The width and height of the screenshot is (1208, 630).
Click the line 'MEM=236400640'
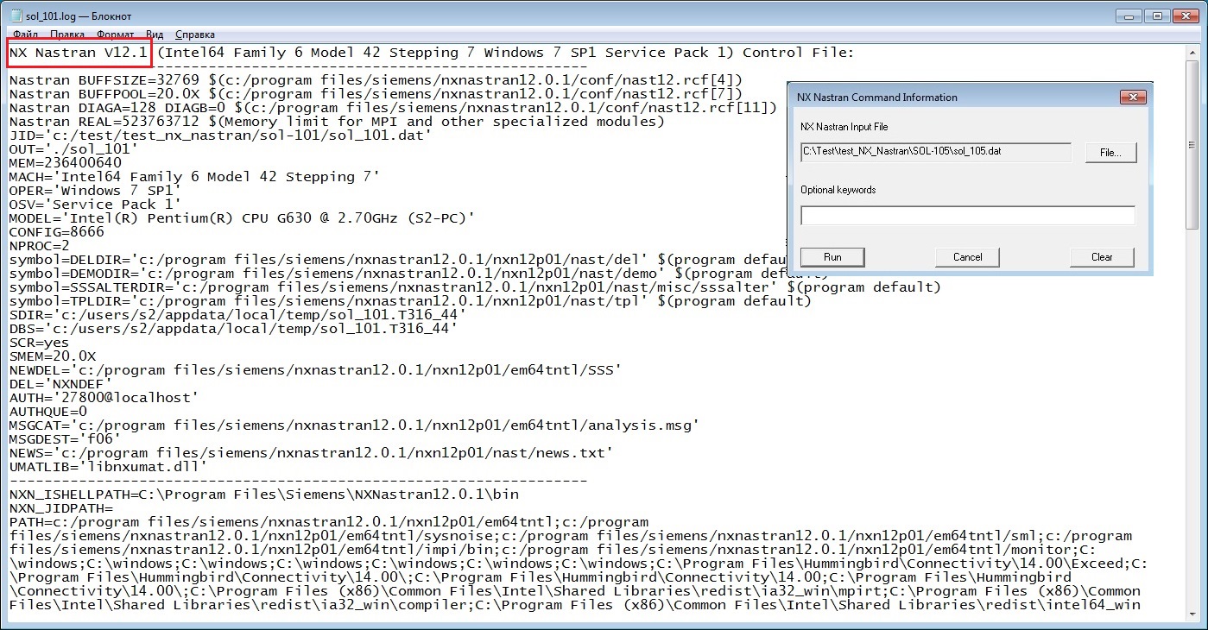[65, 163]
